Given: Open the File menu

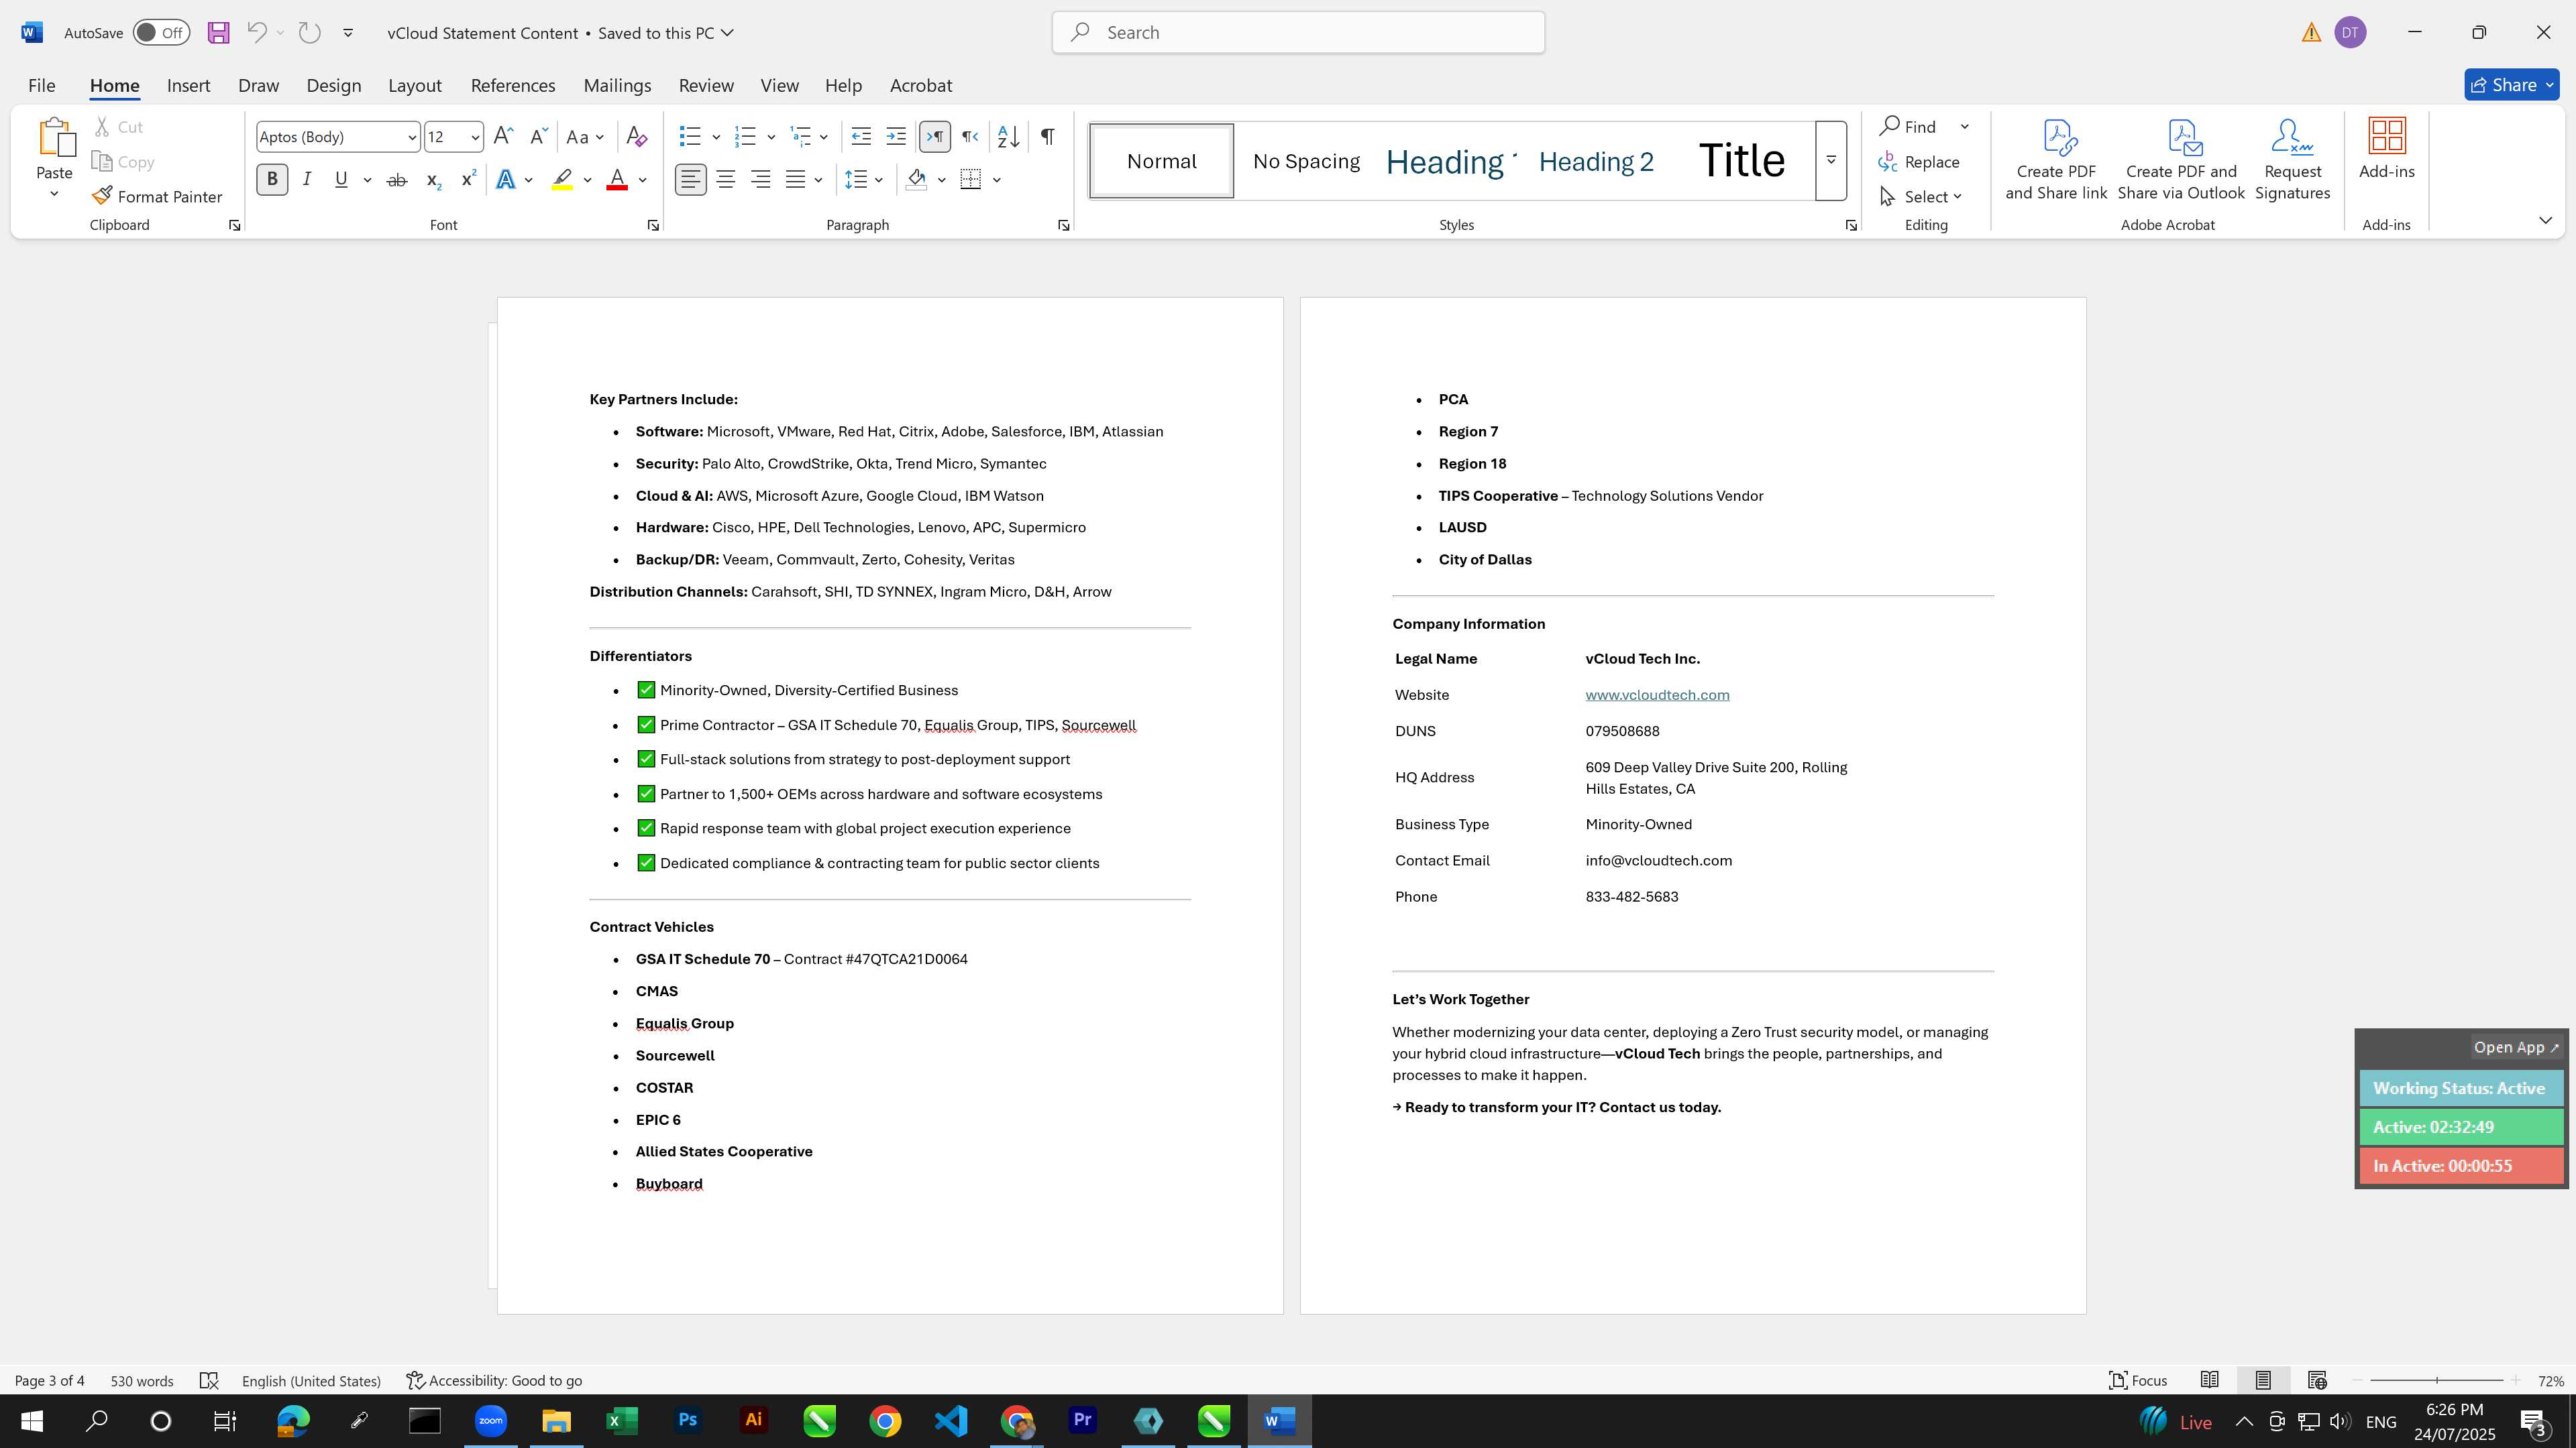Looking at the screenshot, I should click(x=41, y=85).
